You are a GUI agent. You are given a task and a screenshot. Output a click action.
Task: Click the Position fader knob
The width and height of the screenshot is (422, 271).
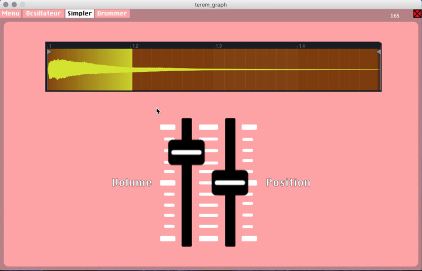click(x=230, y=183)
